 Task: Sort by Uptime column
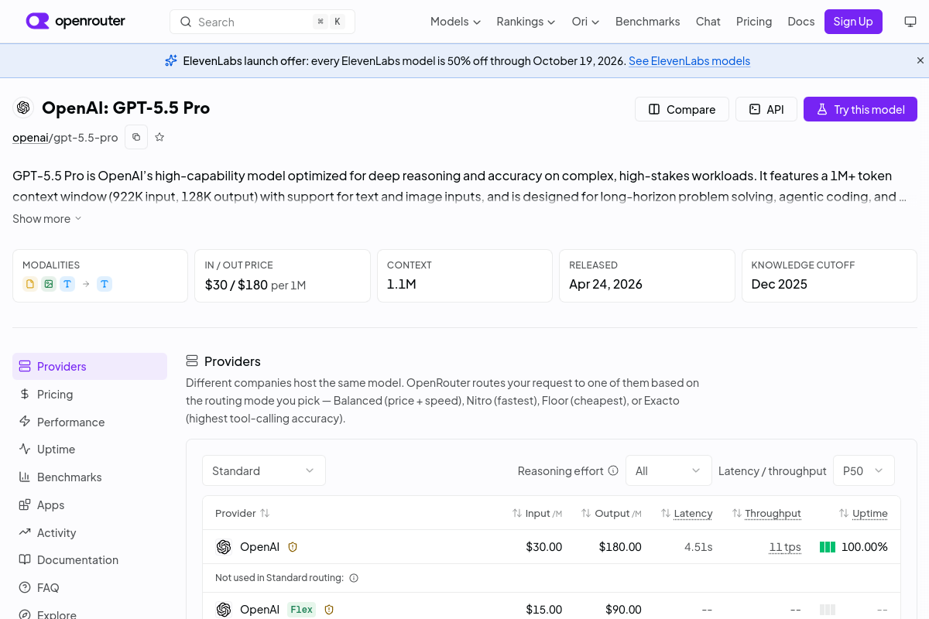click(x=863, y=513)
